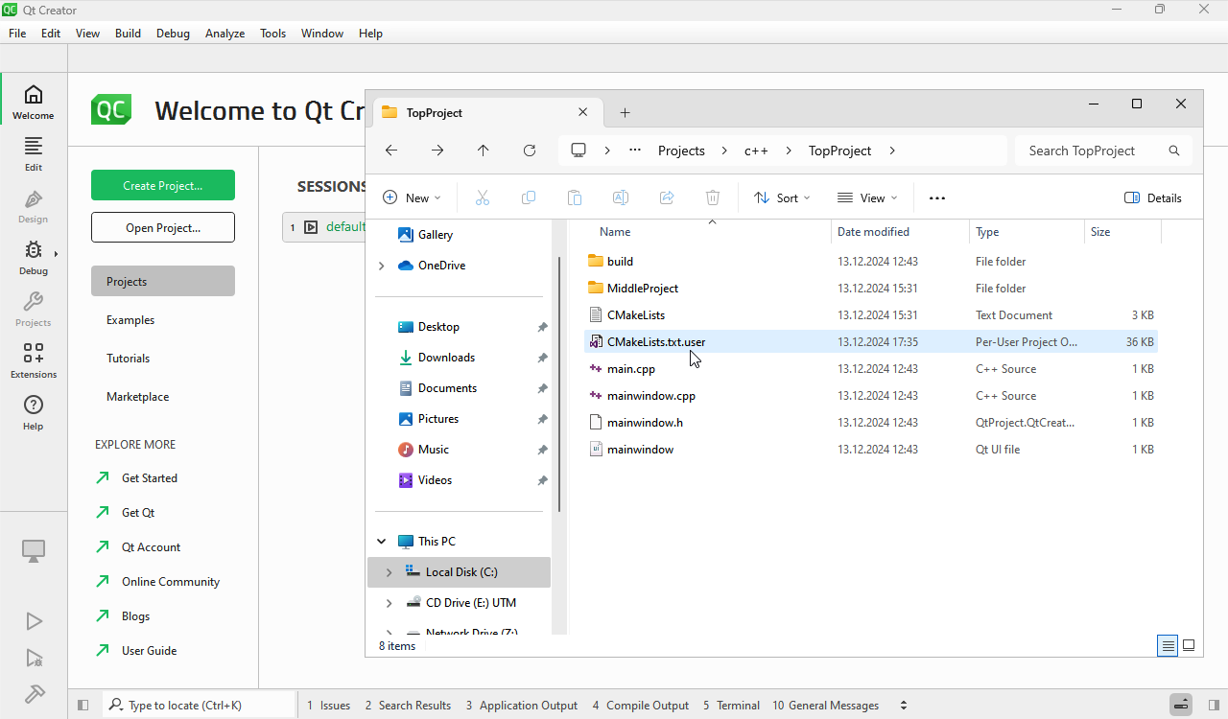Click the Open Project button
This screenshot has width=1228, height=719.
click(163, 228)
